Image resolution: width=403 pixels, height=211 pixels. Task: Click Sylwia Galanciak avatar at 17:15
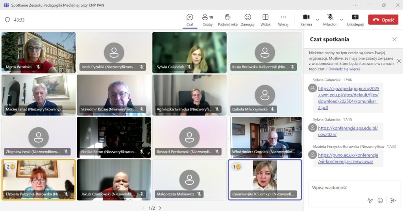point(312,128)
